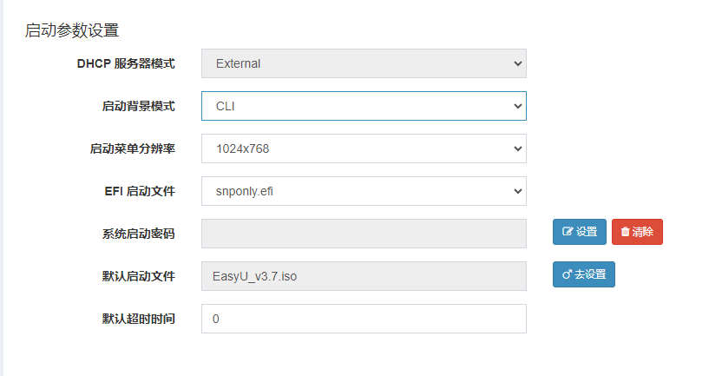The image size is (722, 376).
Task: Click the chevron arrow of External dropdown
Action: (517, 63)
